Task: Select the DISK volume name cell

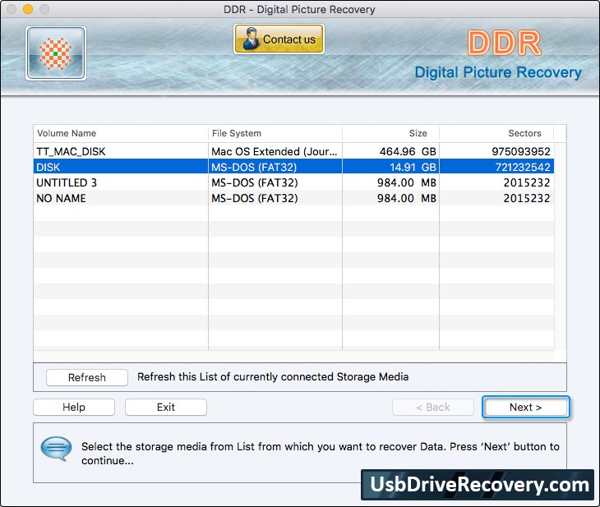Action: tap(121, 167)
